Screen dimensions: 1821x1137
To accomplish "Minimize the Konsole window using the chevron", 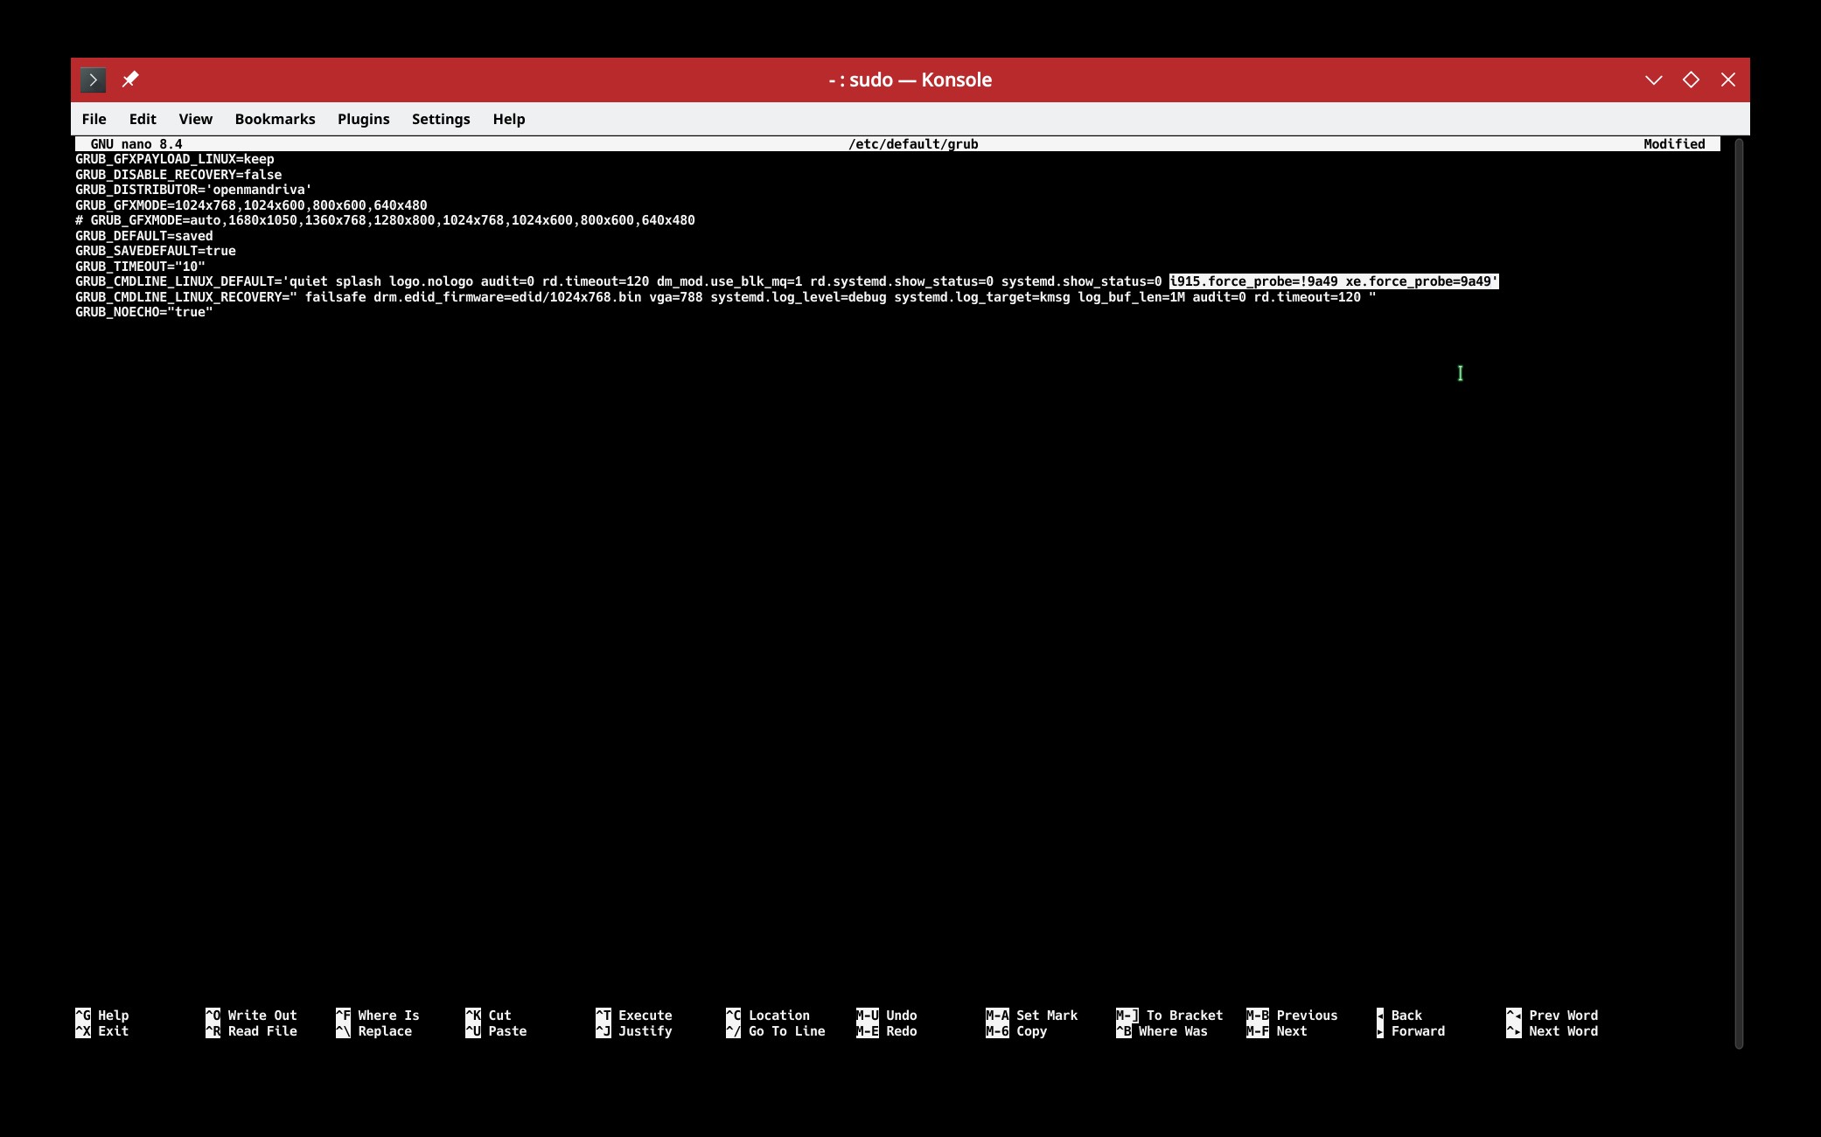I will pos(1653,80).
